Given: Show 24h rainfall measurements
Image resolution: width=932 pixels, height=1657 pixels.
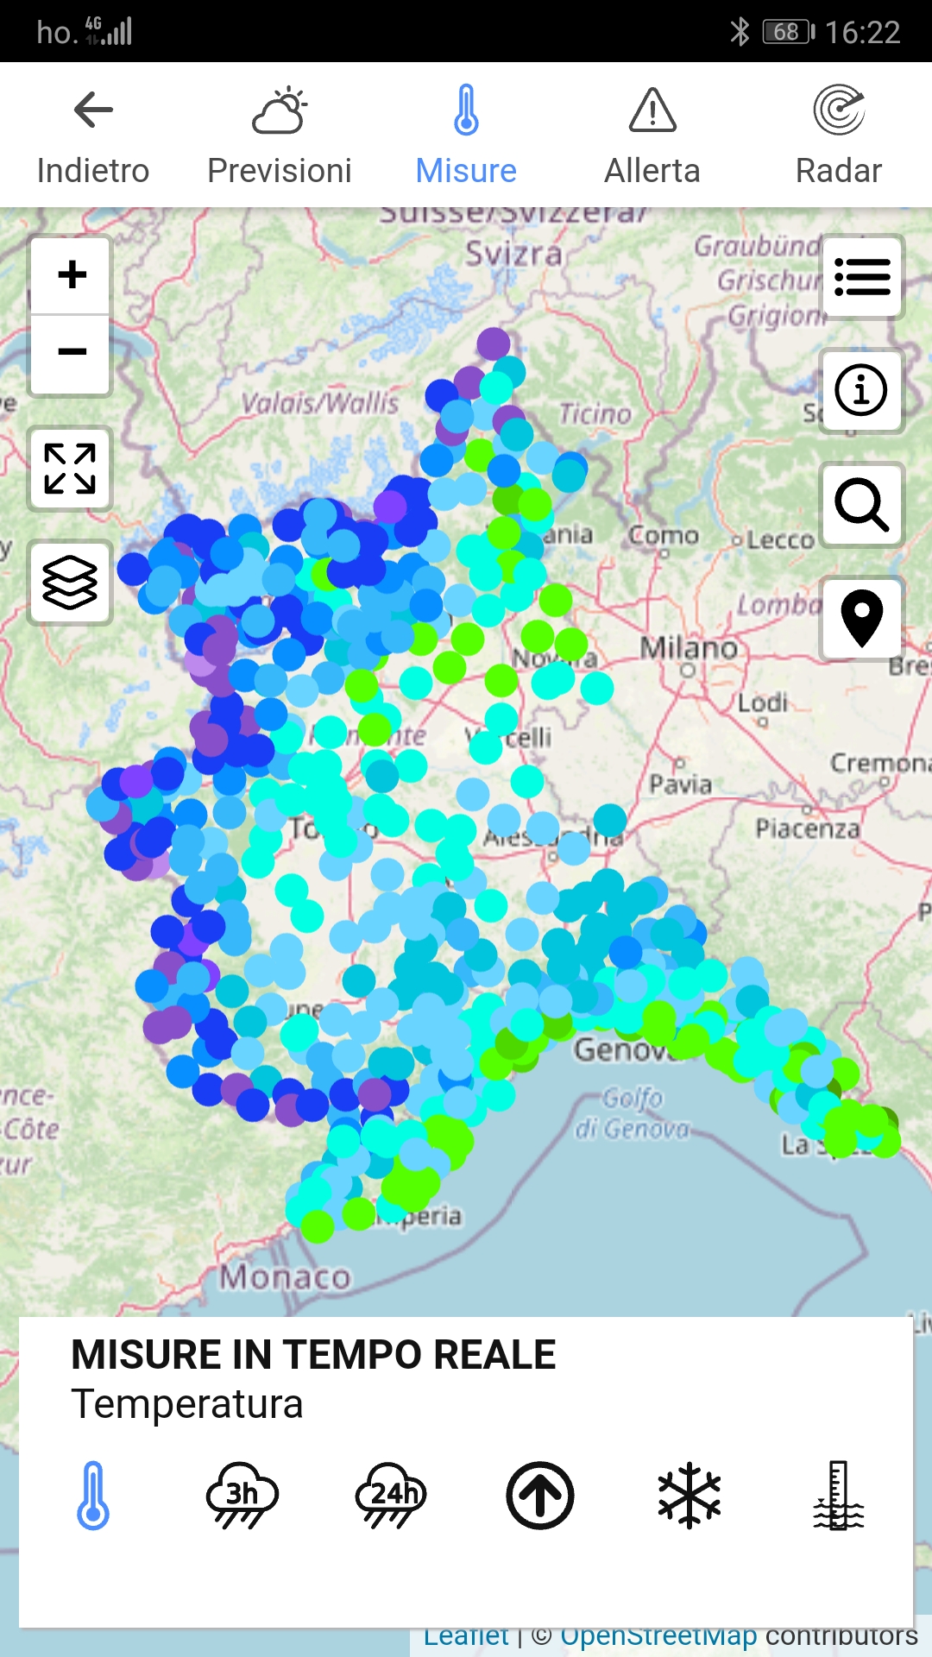Looking at the screenshot, I should 392,1496.
